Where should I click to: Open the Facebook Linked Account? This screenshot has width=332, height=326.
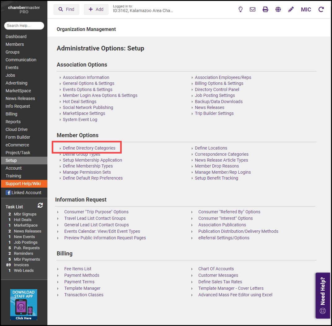tap(24, 193)
